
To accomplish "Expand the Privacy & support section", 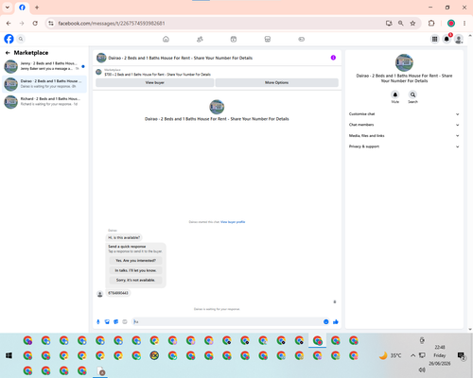I will [x=404, y=146].
